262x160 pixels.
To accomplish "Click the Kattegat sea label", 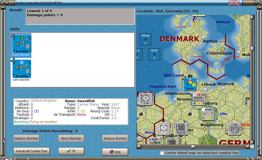I will pos(223,22).
